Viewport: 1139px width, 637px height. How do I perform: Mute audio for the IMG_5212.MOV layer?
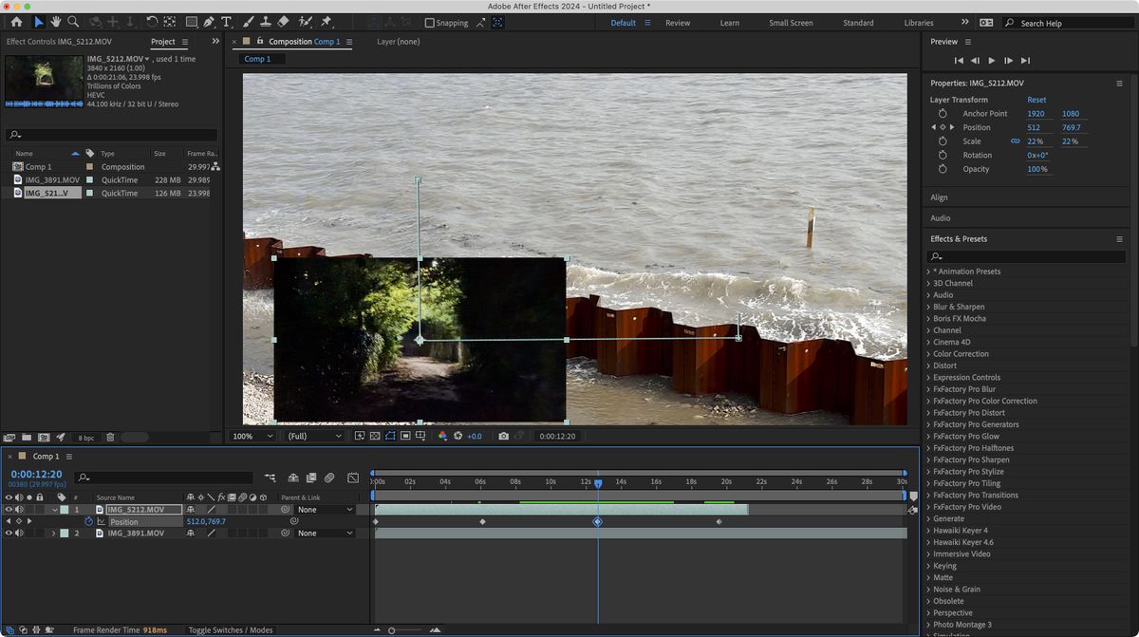(x=19, y=509)
